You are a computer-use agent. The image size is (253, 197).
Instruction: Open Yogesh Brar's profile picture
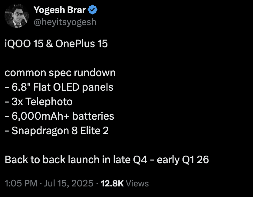point(17,16)
